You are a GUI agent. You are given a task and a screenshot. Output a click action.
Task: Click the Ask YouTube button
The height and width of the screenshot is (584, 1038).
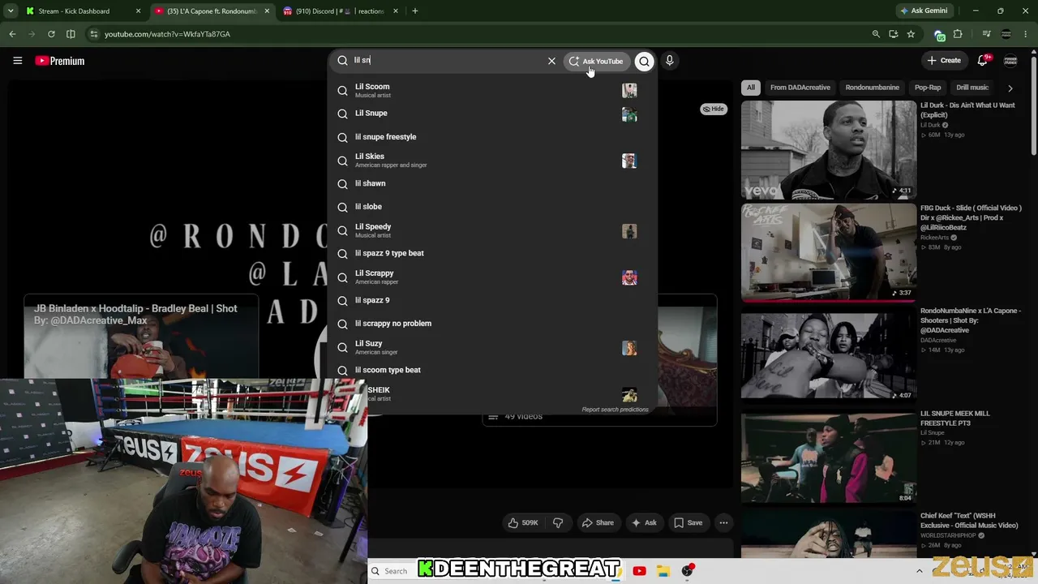tap(596, 61)
